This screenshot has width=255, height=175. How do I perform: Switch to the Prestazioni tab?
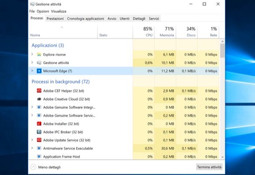(55, 19)
